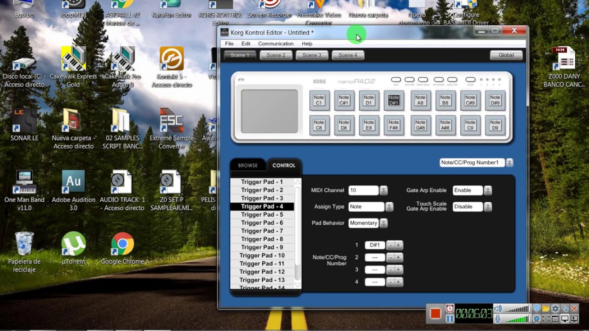Open the Pad Behavior dropdown arrows
589x331 pixels.
click(x=383, y=223)
